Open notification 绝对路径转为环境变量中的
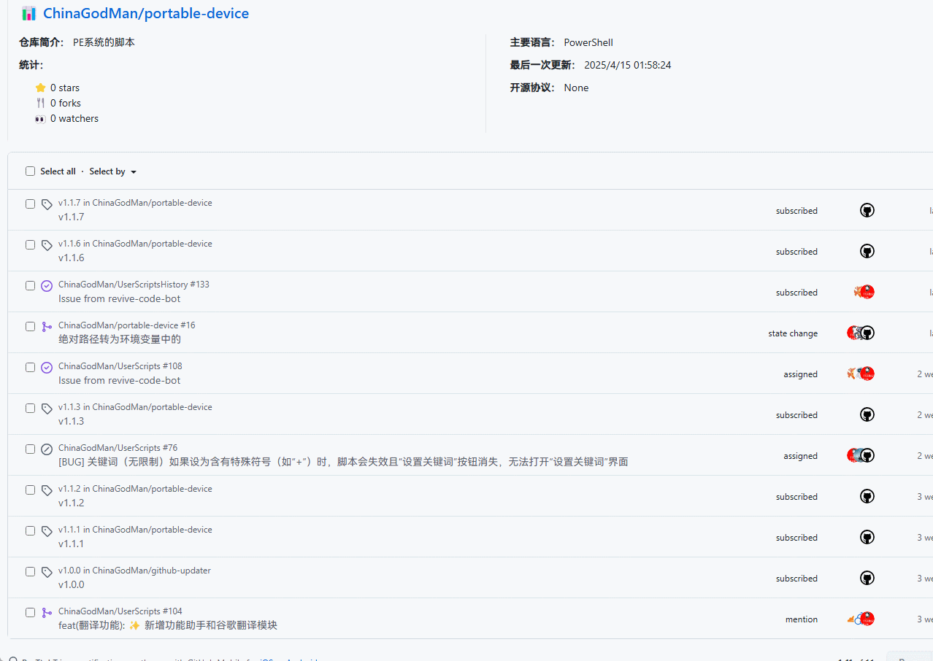 (x=120, y=339)
